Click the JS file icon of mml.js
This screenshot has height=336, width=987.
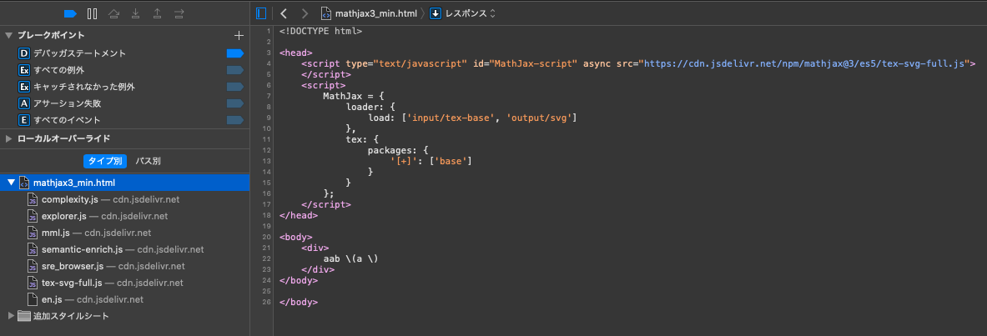[33, 233]
